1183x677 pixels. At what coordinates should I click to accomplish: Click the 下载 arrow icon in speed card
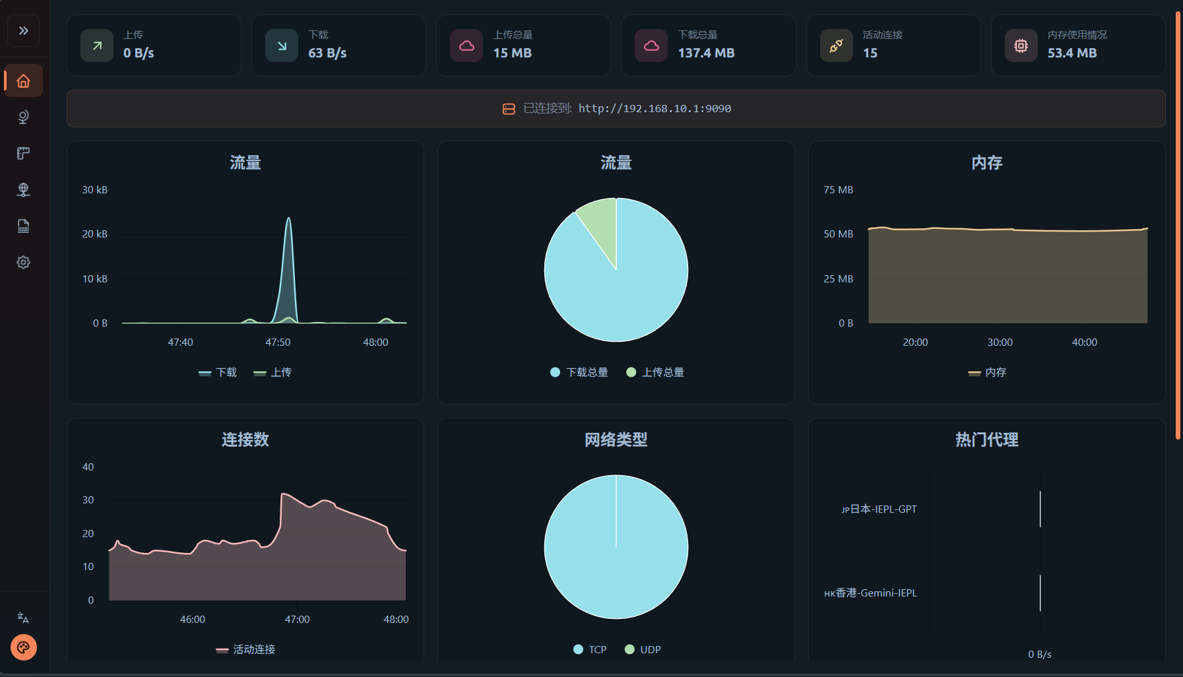coord(282,46)
